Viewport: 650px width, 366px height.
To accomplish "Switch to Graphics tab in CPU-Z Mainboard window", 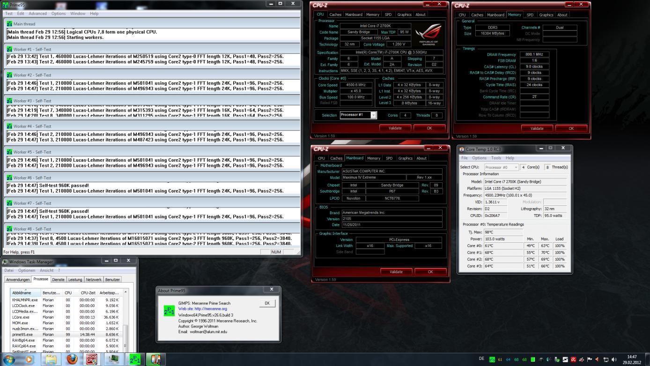I will coord(405,158).
